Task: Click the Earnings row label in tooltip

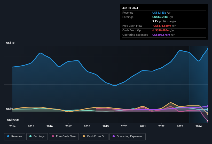Action: [128, 17]
